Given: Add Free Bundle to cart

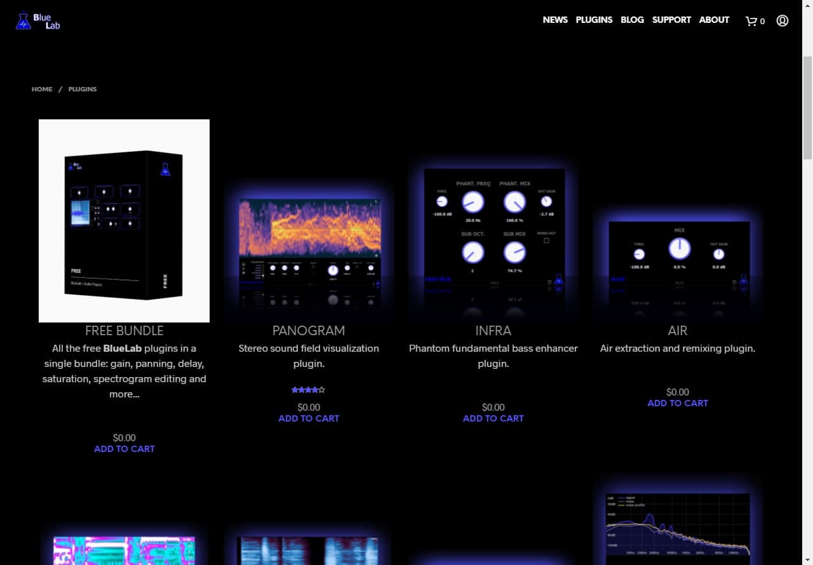Looking at the screenshot, I should [124, 449].
